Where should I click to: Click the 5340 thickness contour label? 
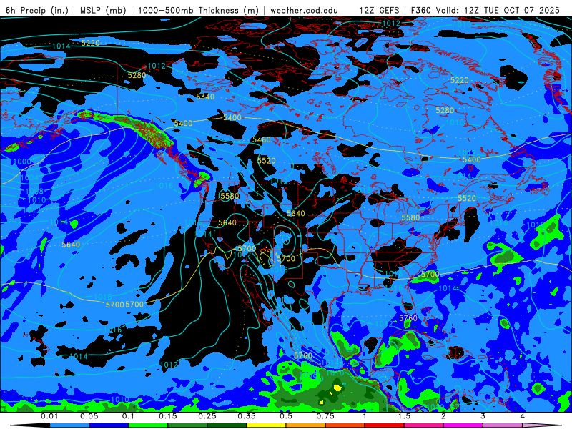click(205, 97)
